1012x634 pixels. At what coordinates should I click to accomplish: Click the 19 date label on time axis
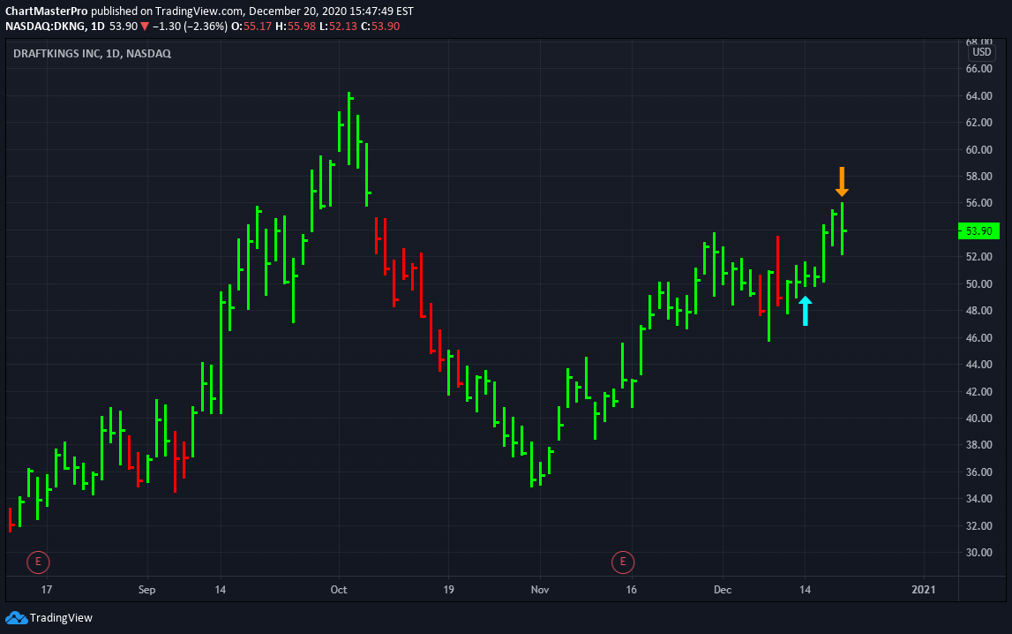pos(448,590)
